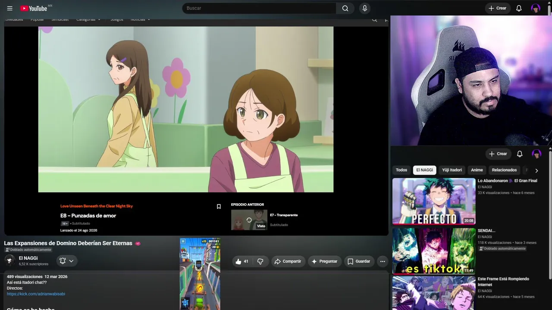Click the 'E8 – Punzadas de amor' episode title

(88, 216)
